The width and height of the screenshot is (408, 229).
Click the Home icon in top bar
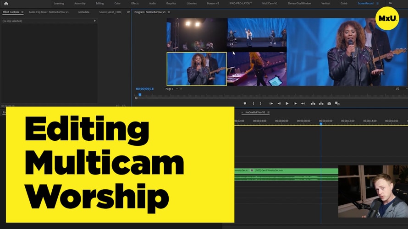(x=6, y=3)
